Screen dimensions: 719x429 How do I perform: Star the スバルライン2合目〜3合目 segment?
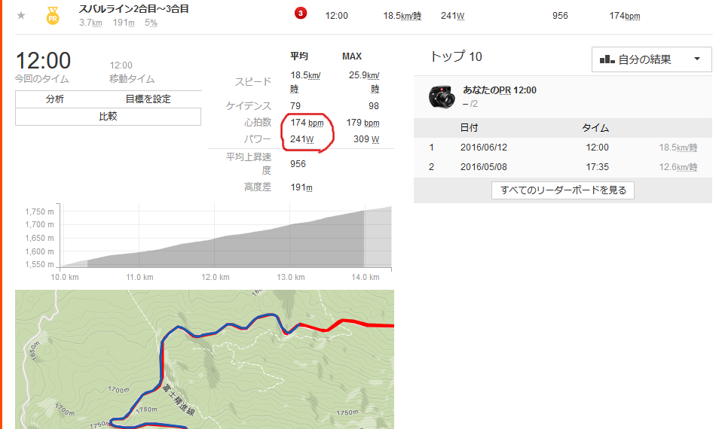click(21, 16)
